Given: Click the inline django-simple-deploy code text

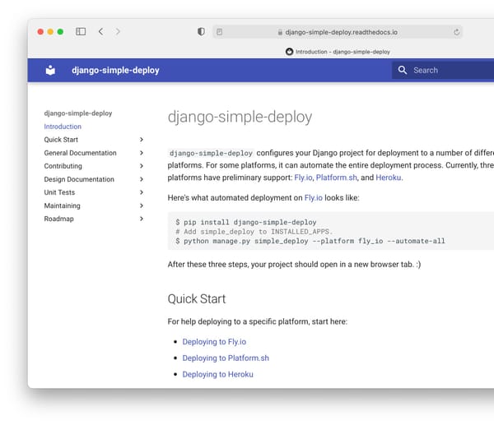Looking at the screenshot, I should (x=211, y=153).
